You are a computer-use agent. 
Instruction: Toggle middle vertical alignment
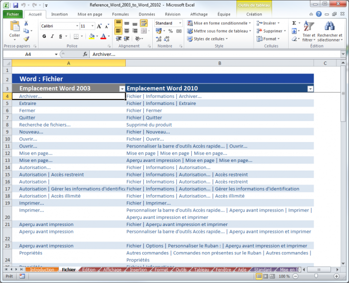tap(127, 23)
